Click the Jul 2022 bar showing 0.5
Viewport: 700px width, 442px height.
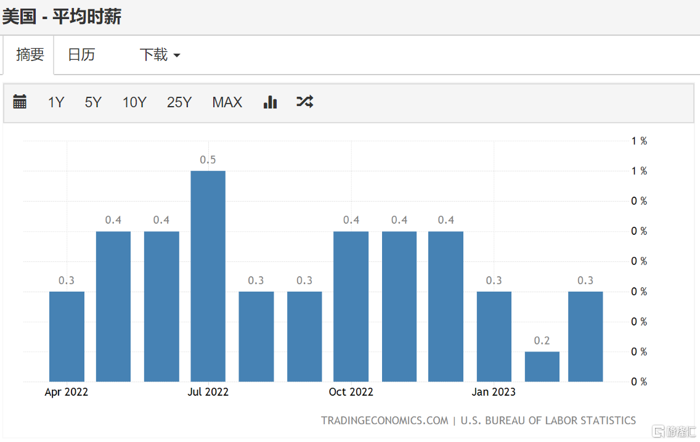coord(208,276)
